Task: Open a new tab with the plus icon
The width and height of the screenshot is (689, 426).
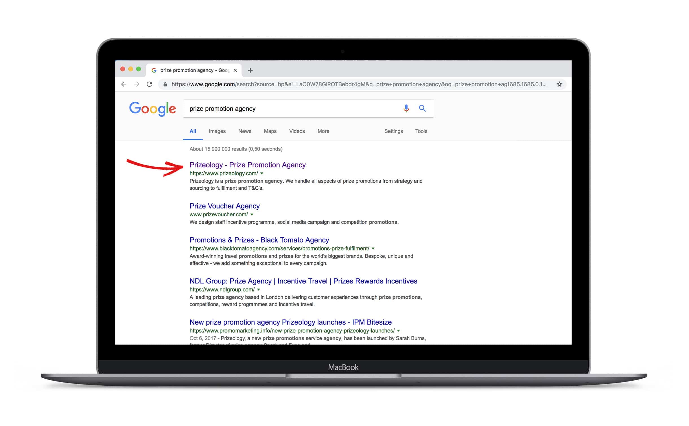Action: point(250,70)
